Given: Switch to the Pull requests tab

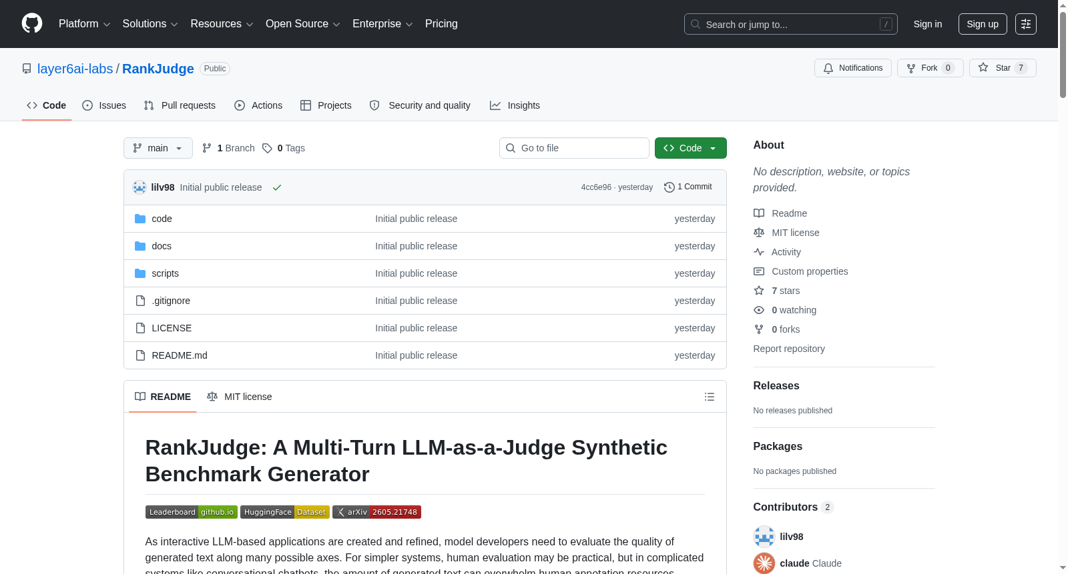Looking at the screenshot, I should click(x=180, y=105).
